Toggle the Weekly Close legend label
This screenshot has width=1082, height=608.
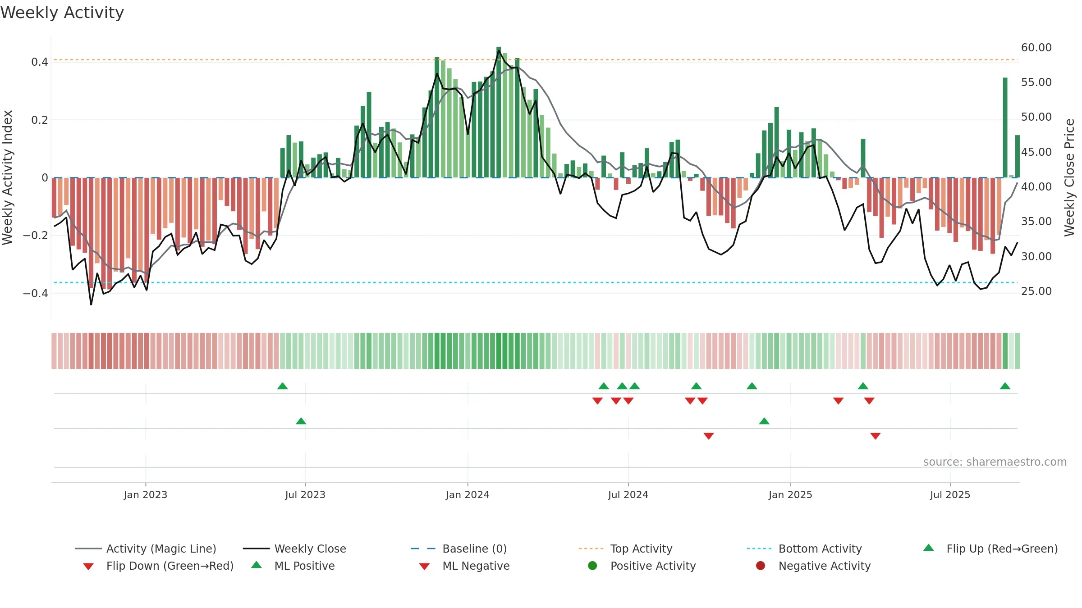[x=310, y=549]
